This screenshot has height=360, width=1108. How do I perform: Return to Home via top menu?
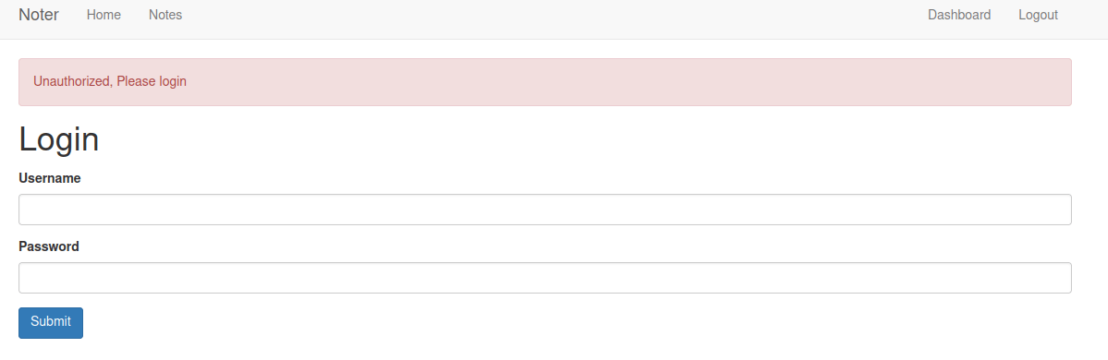coord(103,15)
